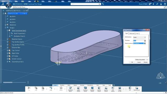
Task: Expand the Keys Holes node
Action: coord(8,53)
